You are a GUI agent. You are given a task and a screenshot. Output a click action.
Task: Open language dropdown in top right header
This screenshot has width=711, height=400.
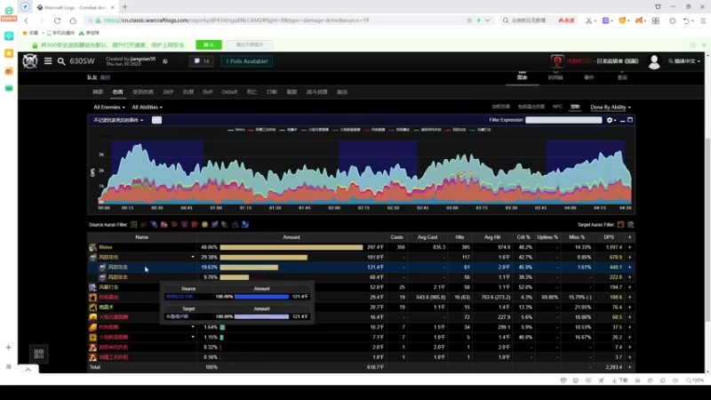683,61
